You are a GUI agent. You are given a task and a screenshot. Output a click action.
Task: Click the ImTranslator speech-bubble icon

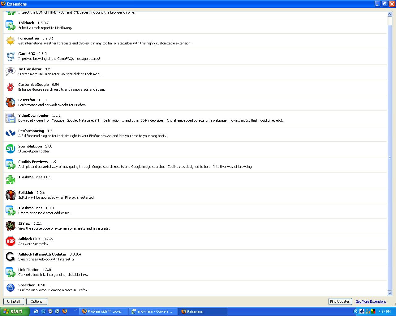pos(11,72)
